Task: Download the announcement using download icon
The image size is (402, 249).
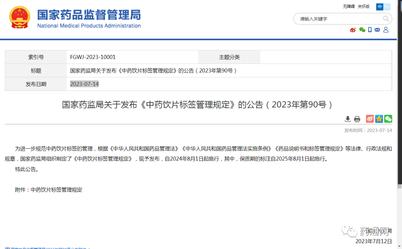Action: point(347,119)
